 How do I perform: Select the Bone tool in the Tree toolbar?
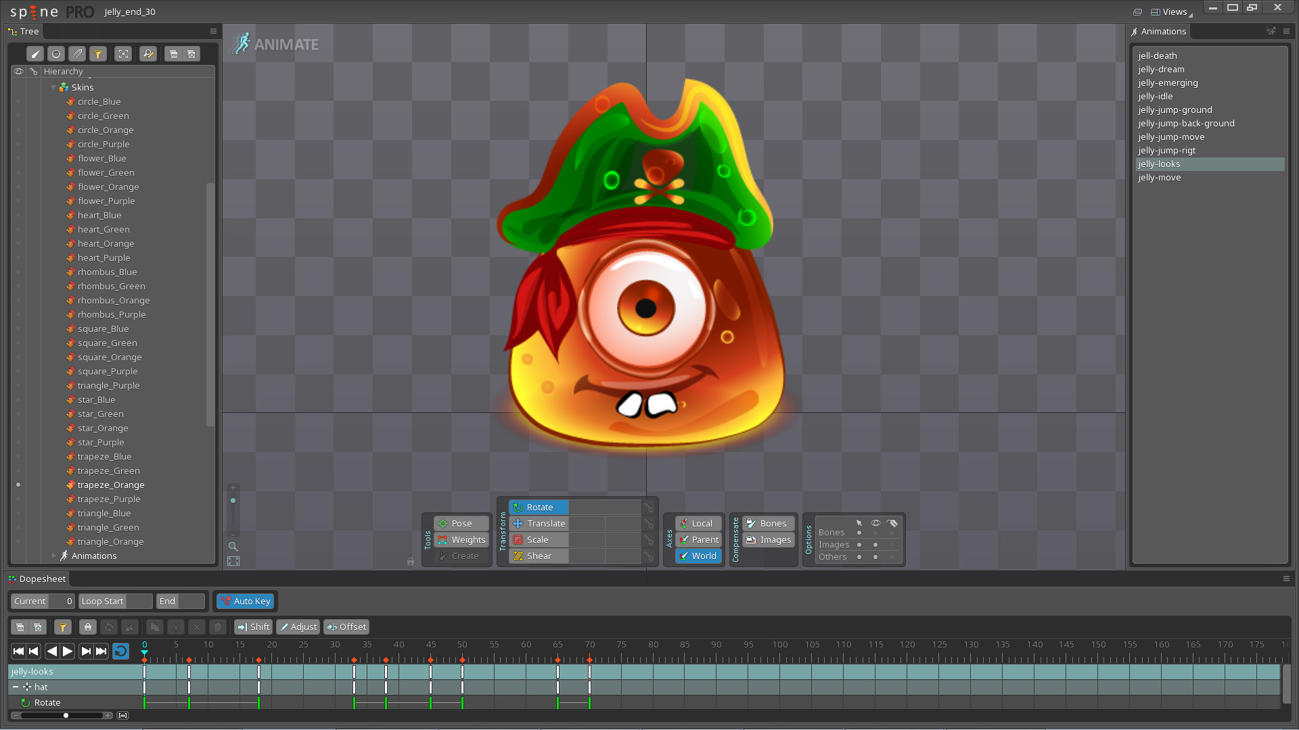click(x=35, y=53)
